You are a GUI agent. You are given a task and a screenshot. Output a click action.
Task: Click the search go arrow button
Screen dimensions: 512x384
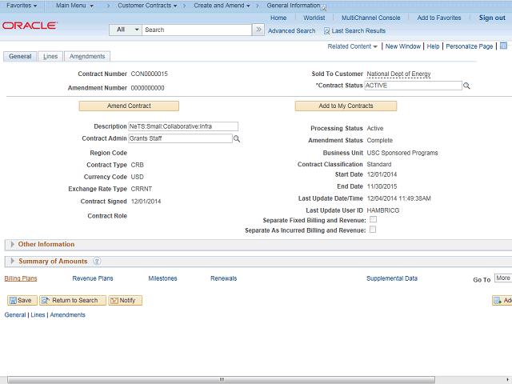tap(258, 30)
